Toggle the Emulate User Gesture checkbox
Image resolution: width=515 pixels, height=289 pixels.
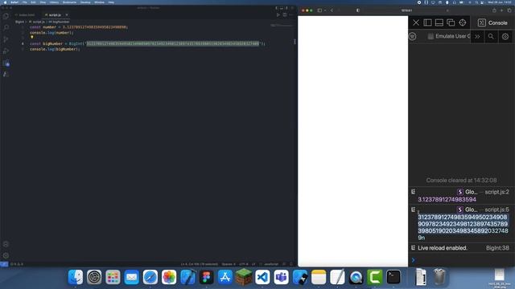coord(431,36)
